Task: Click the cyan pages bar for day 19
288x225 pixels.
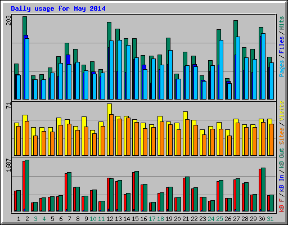Action: pos(170,75)
